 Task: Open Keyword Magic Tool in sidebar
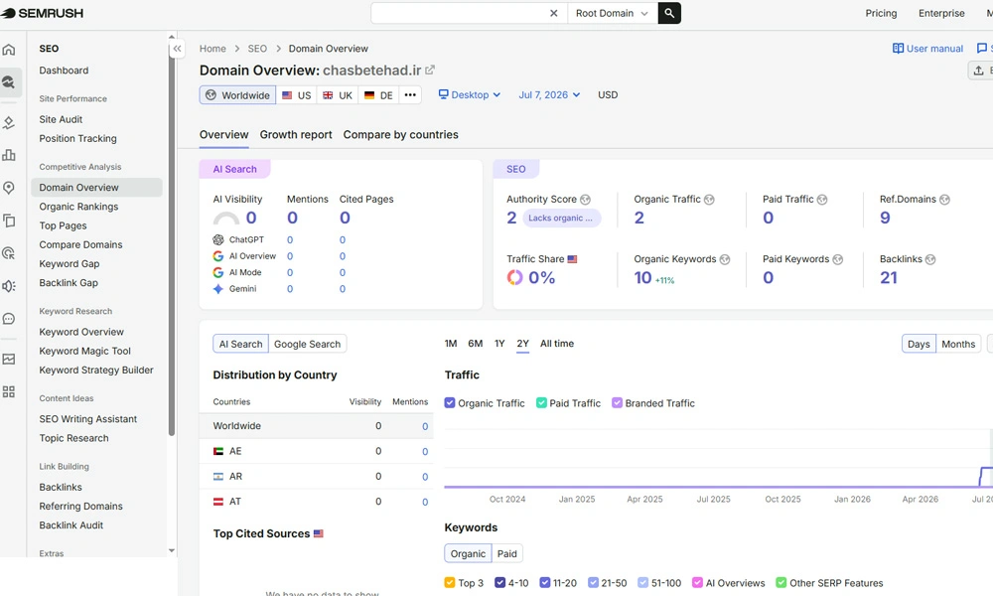click(x=84, y=351)
